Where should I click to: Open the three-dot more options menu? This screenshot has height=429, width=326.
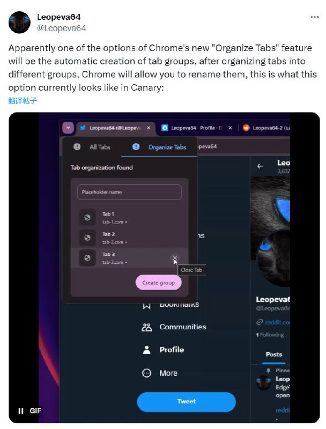(x=315, y=17)
